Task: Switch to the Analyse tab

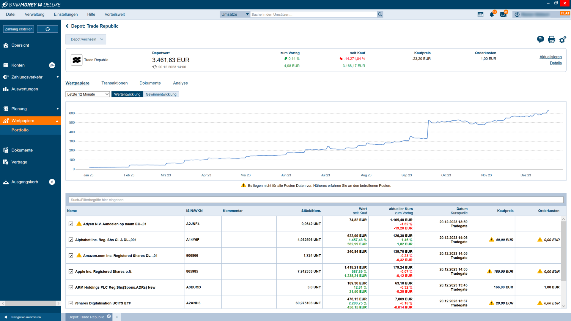Action: pos(180,83)
